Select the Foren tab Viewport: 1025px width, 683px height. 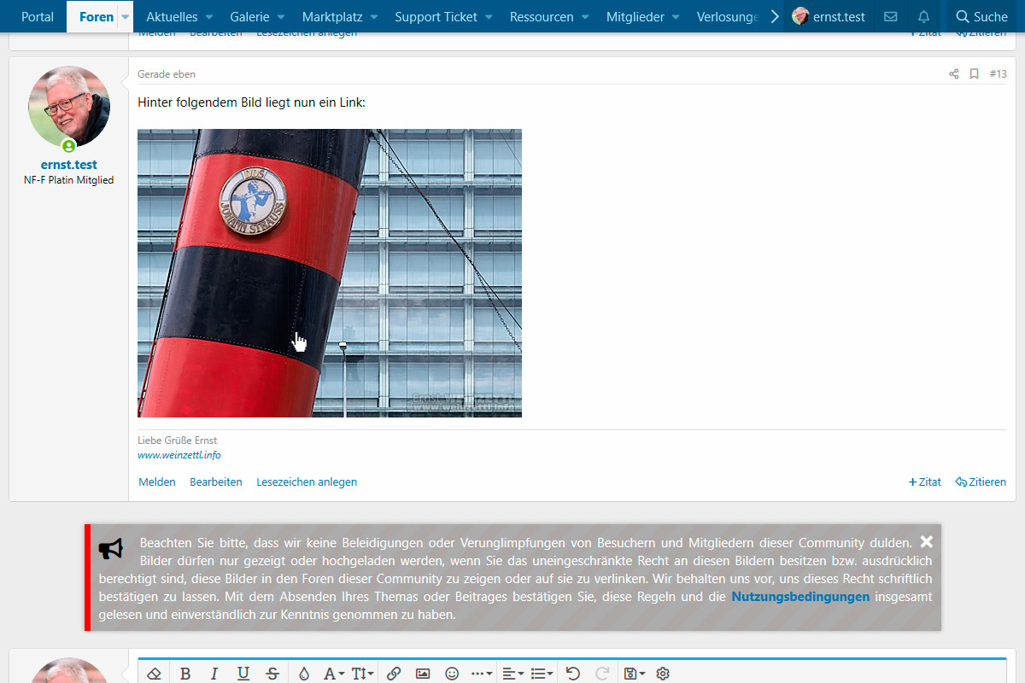click(97, 16)
